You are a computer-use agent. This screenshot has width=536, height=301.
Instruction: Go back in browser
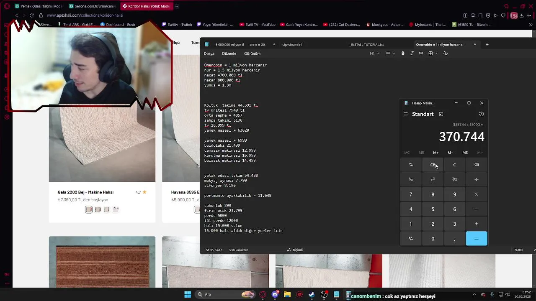pyautogui.click(x=17, y=15)
